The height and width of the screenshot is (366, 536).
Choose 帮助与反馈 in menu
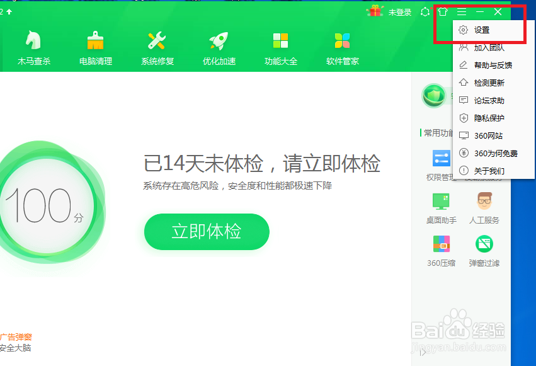[494, 65]
